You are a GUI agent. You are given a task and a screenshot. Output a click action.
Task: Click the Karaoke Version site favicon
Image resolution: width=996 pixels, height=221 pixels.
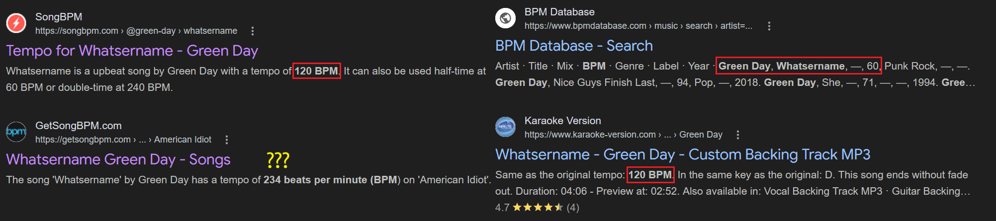(x=505, y=127)
